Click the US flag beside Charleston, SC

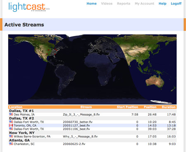click(11, 144)
